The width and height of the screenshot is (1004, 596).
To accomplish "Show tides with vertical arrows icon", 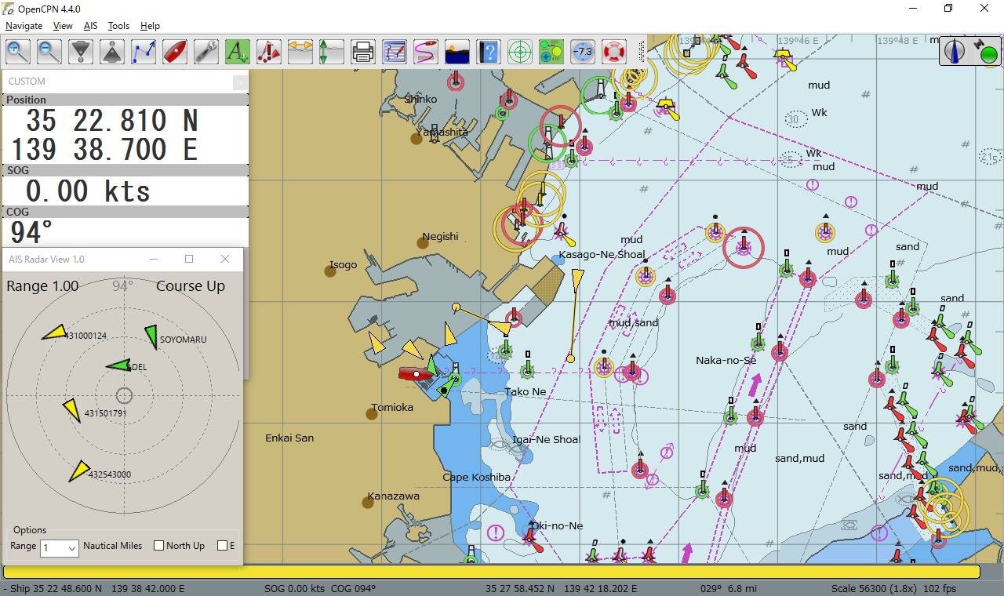I will point(332,52).
